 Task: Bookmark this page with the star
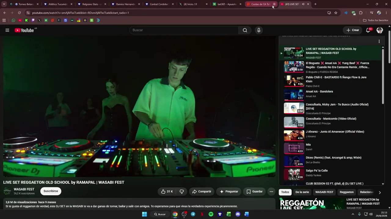[336, 13]
